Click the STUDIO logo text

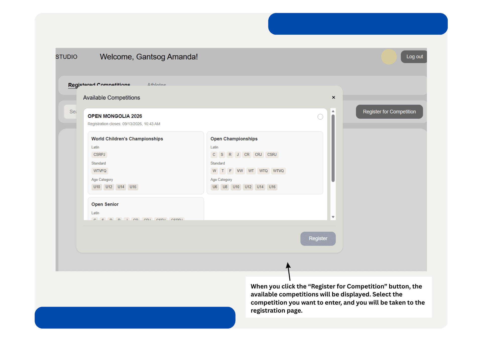[66, 57]
